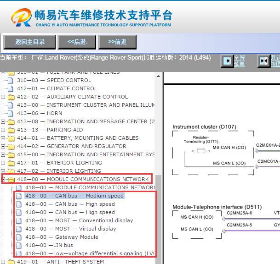Image resolution: width=280 pixels, height=264 pixels.
Task: Expand 414-02 GENERATOR AND REGULATOR
Action: click(3, 146)
